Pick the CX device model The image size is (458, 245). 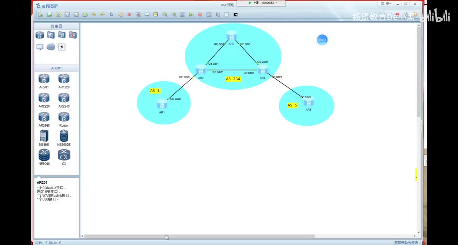[64, 155]
